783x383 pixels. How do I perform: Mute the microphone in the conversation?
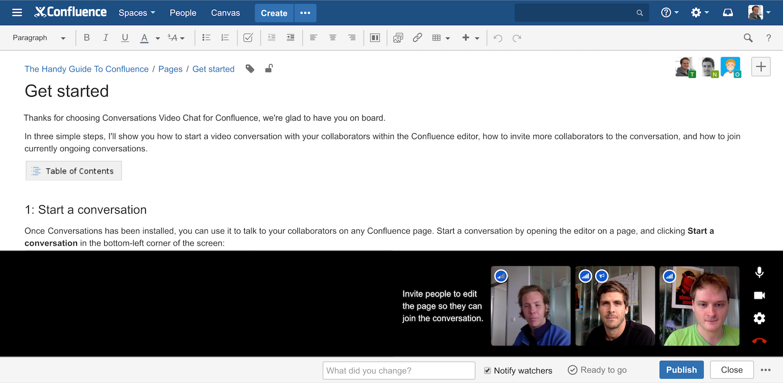tap(759, 272)
